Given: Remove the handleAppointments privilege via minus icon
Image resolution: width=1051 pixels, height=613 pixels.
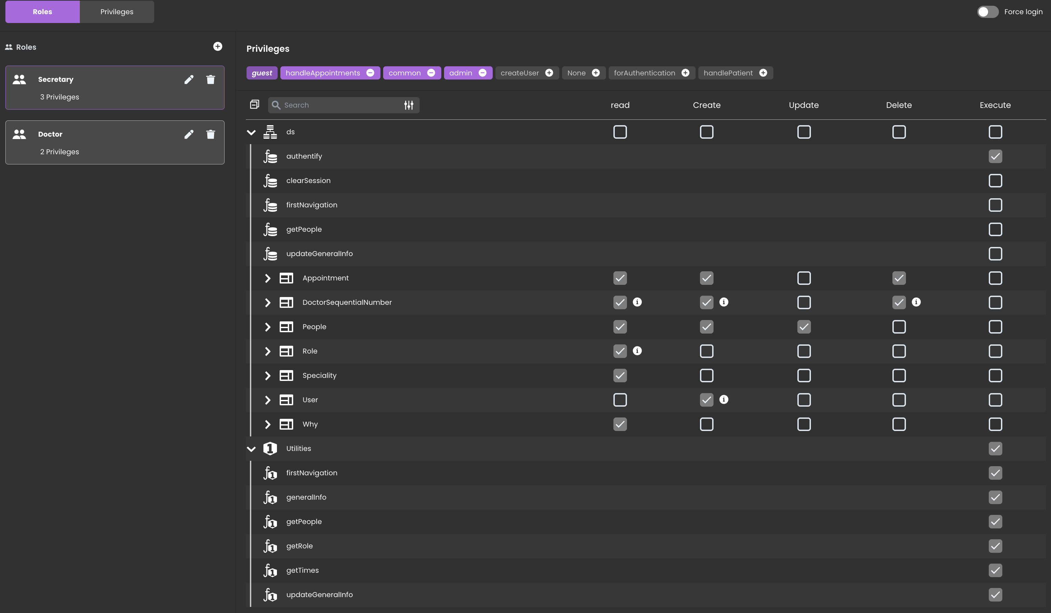Looking at the screenshot, I should (370, 73).
